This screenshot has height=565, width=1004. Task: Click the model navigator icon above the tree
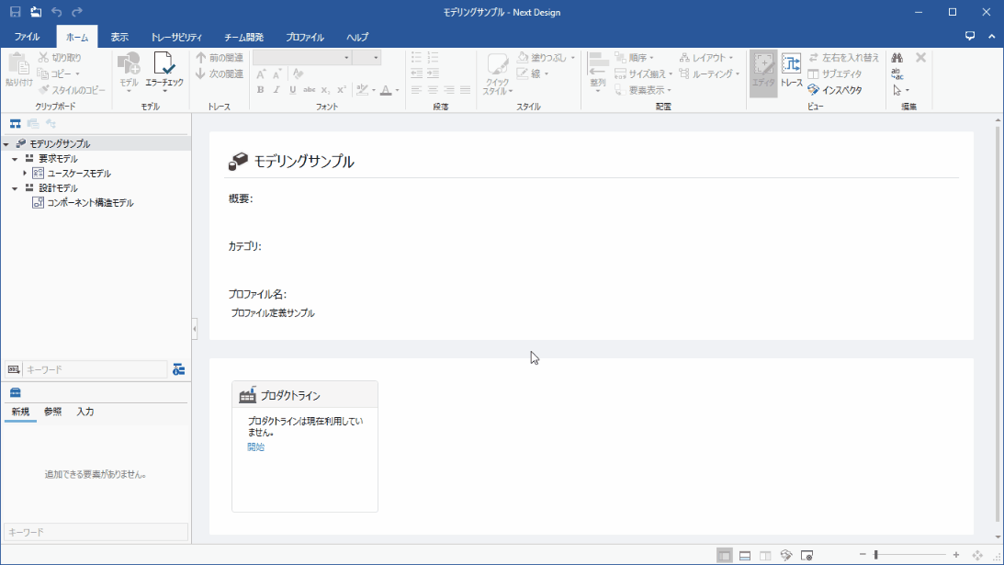[x=16, y=123]
